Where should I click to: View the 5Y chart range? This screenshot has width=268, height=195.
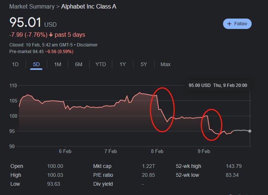point(144,64)
